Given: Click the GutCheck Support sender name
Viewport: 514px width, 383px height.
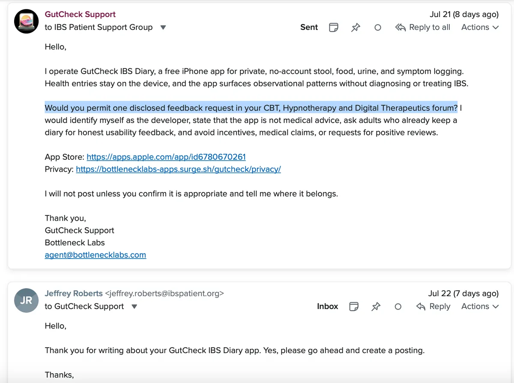Looking at the screenshot, I should pyautogui.click(x=80, y=15).
